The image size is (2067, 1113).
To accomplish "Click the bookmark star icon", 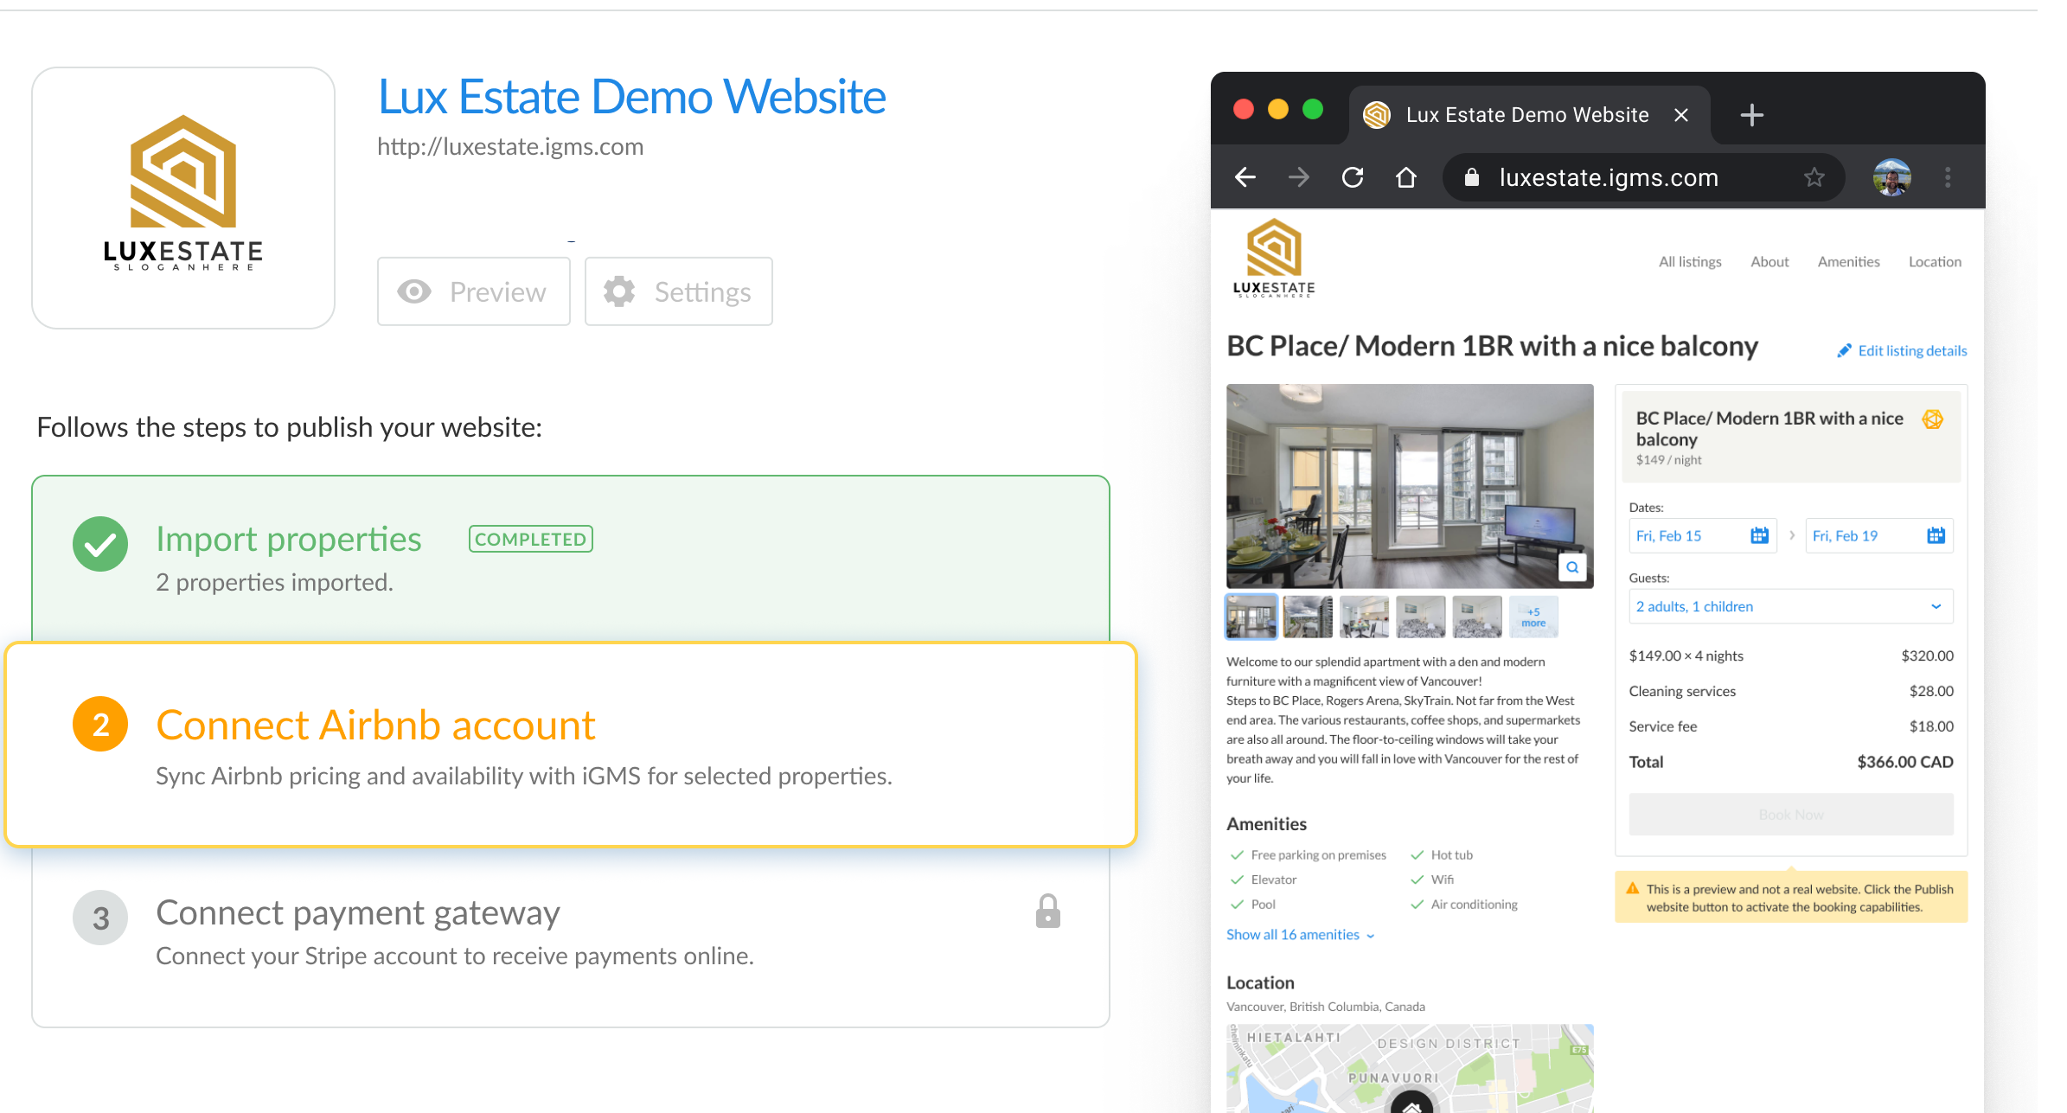I will pos(1814,177).
